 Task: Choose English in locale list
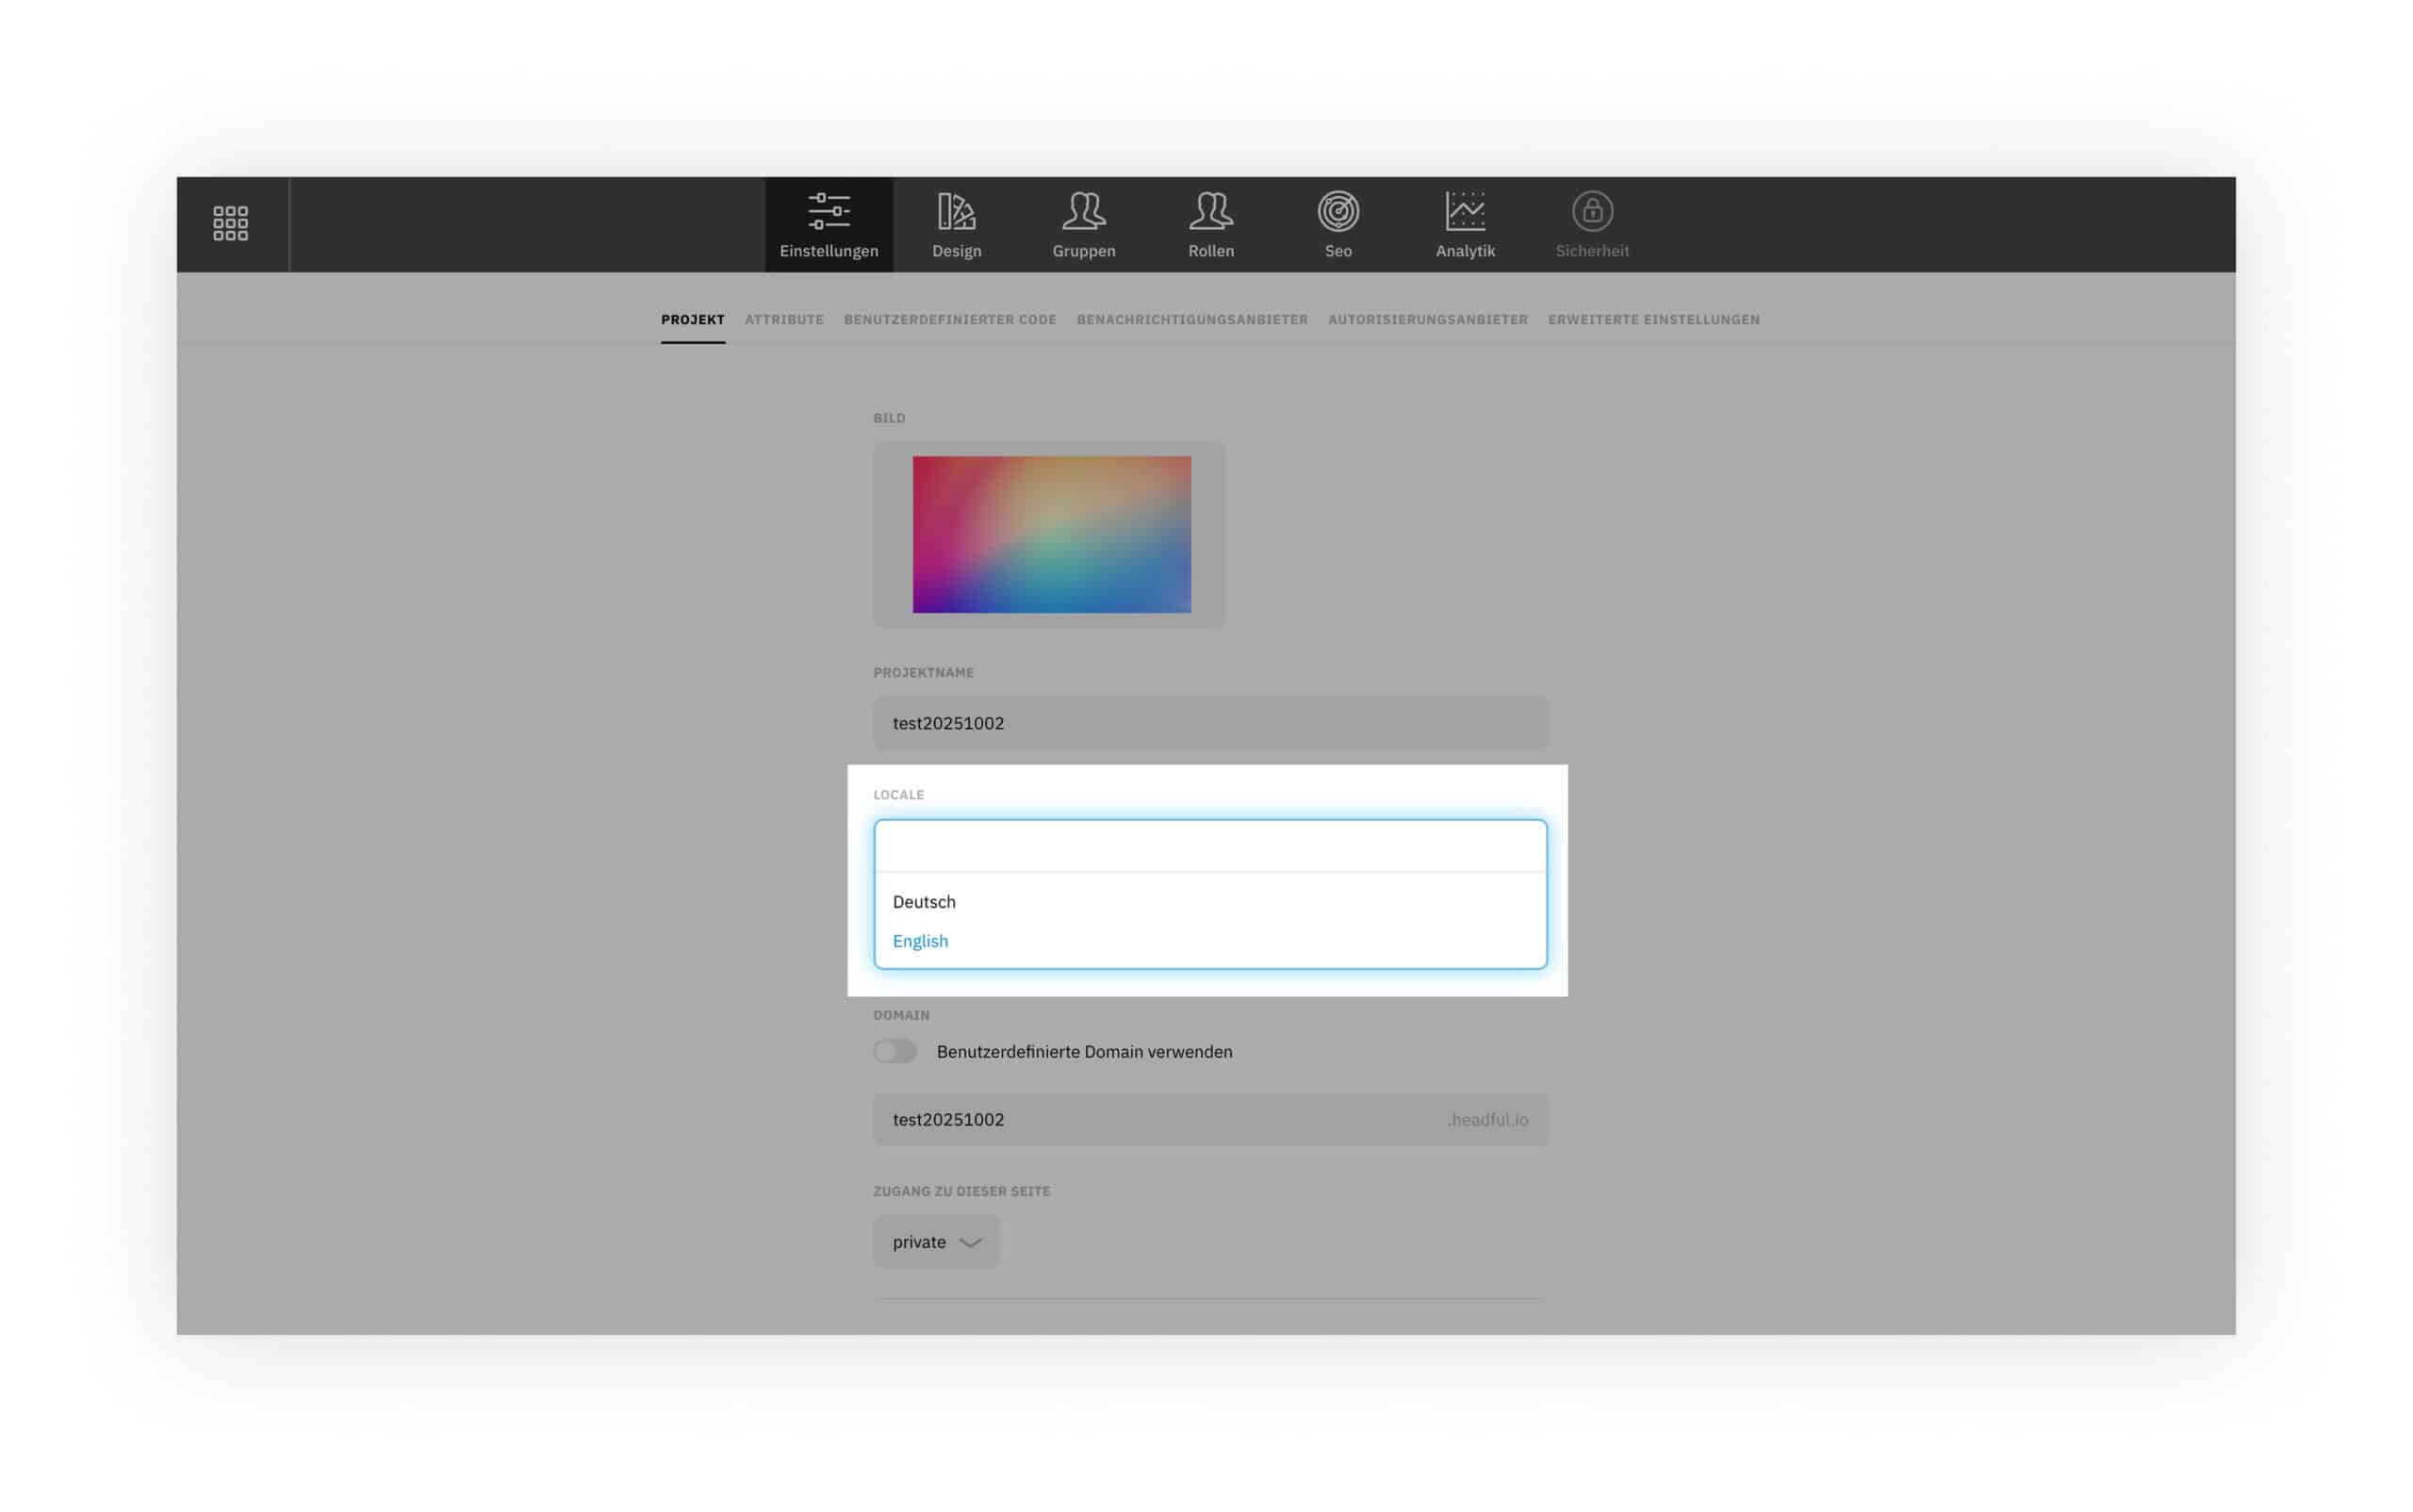click(x=919, y=940)
